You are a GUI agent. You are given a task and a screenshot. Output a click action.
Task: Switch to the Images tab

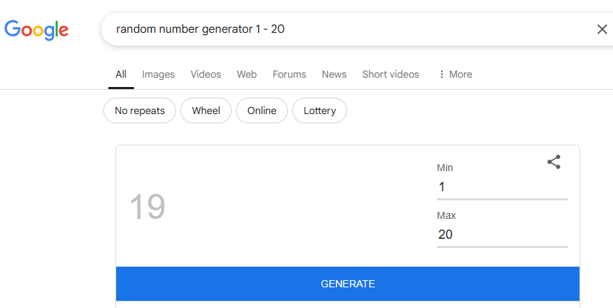pos(158,74)
